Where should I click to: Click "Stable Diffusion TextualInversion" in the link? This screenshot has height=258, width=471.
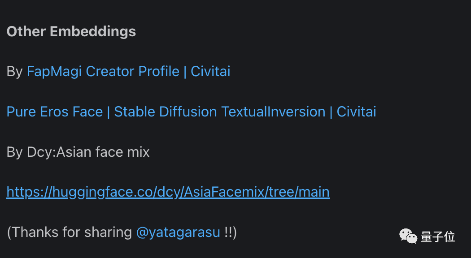[x=219, y=112]
